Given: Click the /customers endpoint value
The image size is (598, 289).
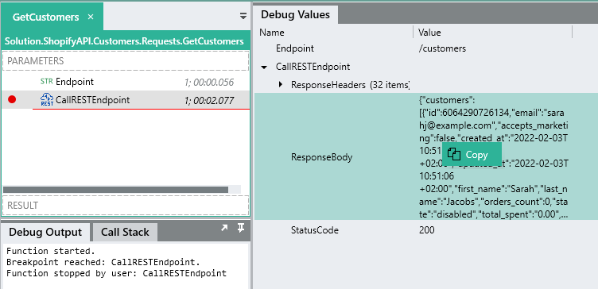Looking at the screenshot, I should pos(442,48).
